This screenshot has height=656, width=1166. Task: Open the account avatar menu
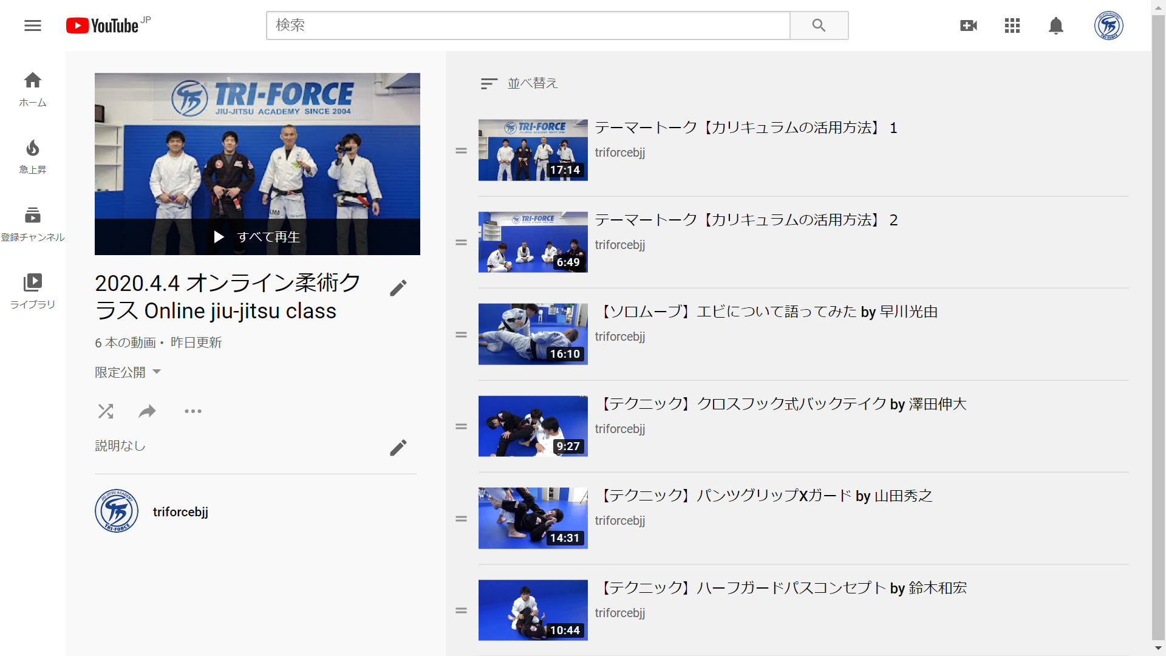pyautogui.click(x=1108, y=26)
